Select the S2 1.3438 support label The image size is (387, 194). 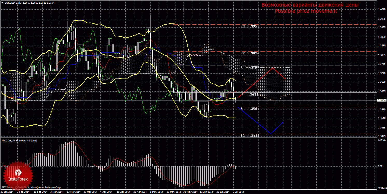click(x=250, y=135)
